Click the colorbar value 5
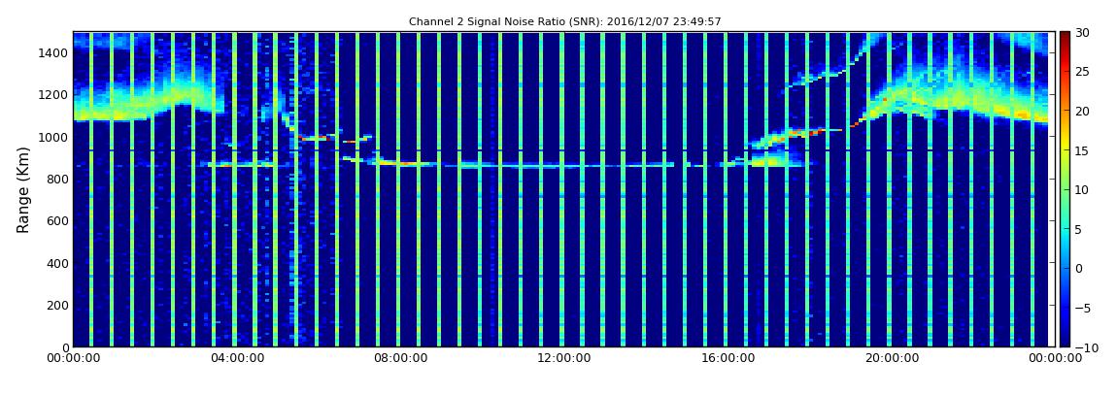The width and height of the screenshot is (1117, 395). coord(1079,229)
